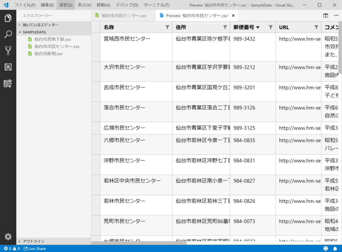Click the filter icon in 郵便番号 column
The height and width of the screenshot is (252, 342).
coord(271,27)
